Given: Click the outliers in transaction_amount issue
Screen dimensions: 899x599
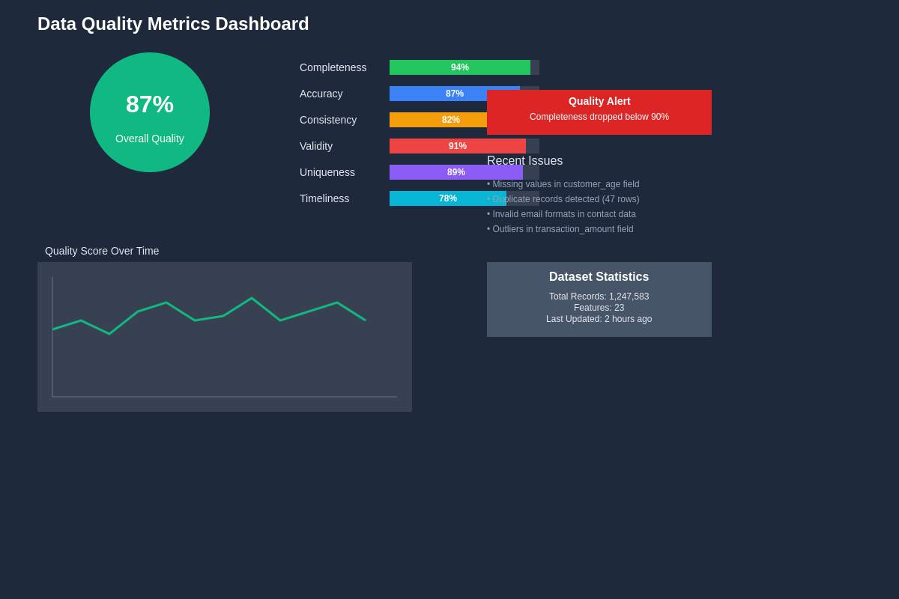Looking at the screenshot, I should coord(560,229).
